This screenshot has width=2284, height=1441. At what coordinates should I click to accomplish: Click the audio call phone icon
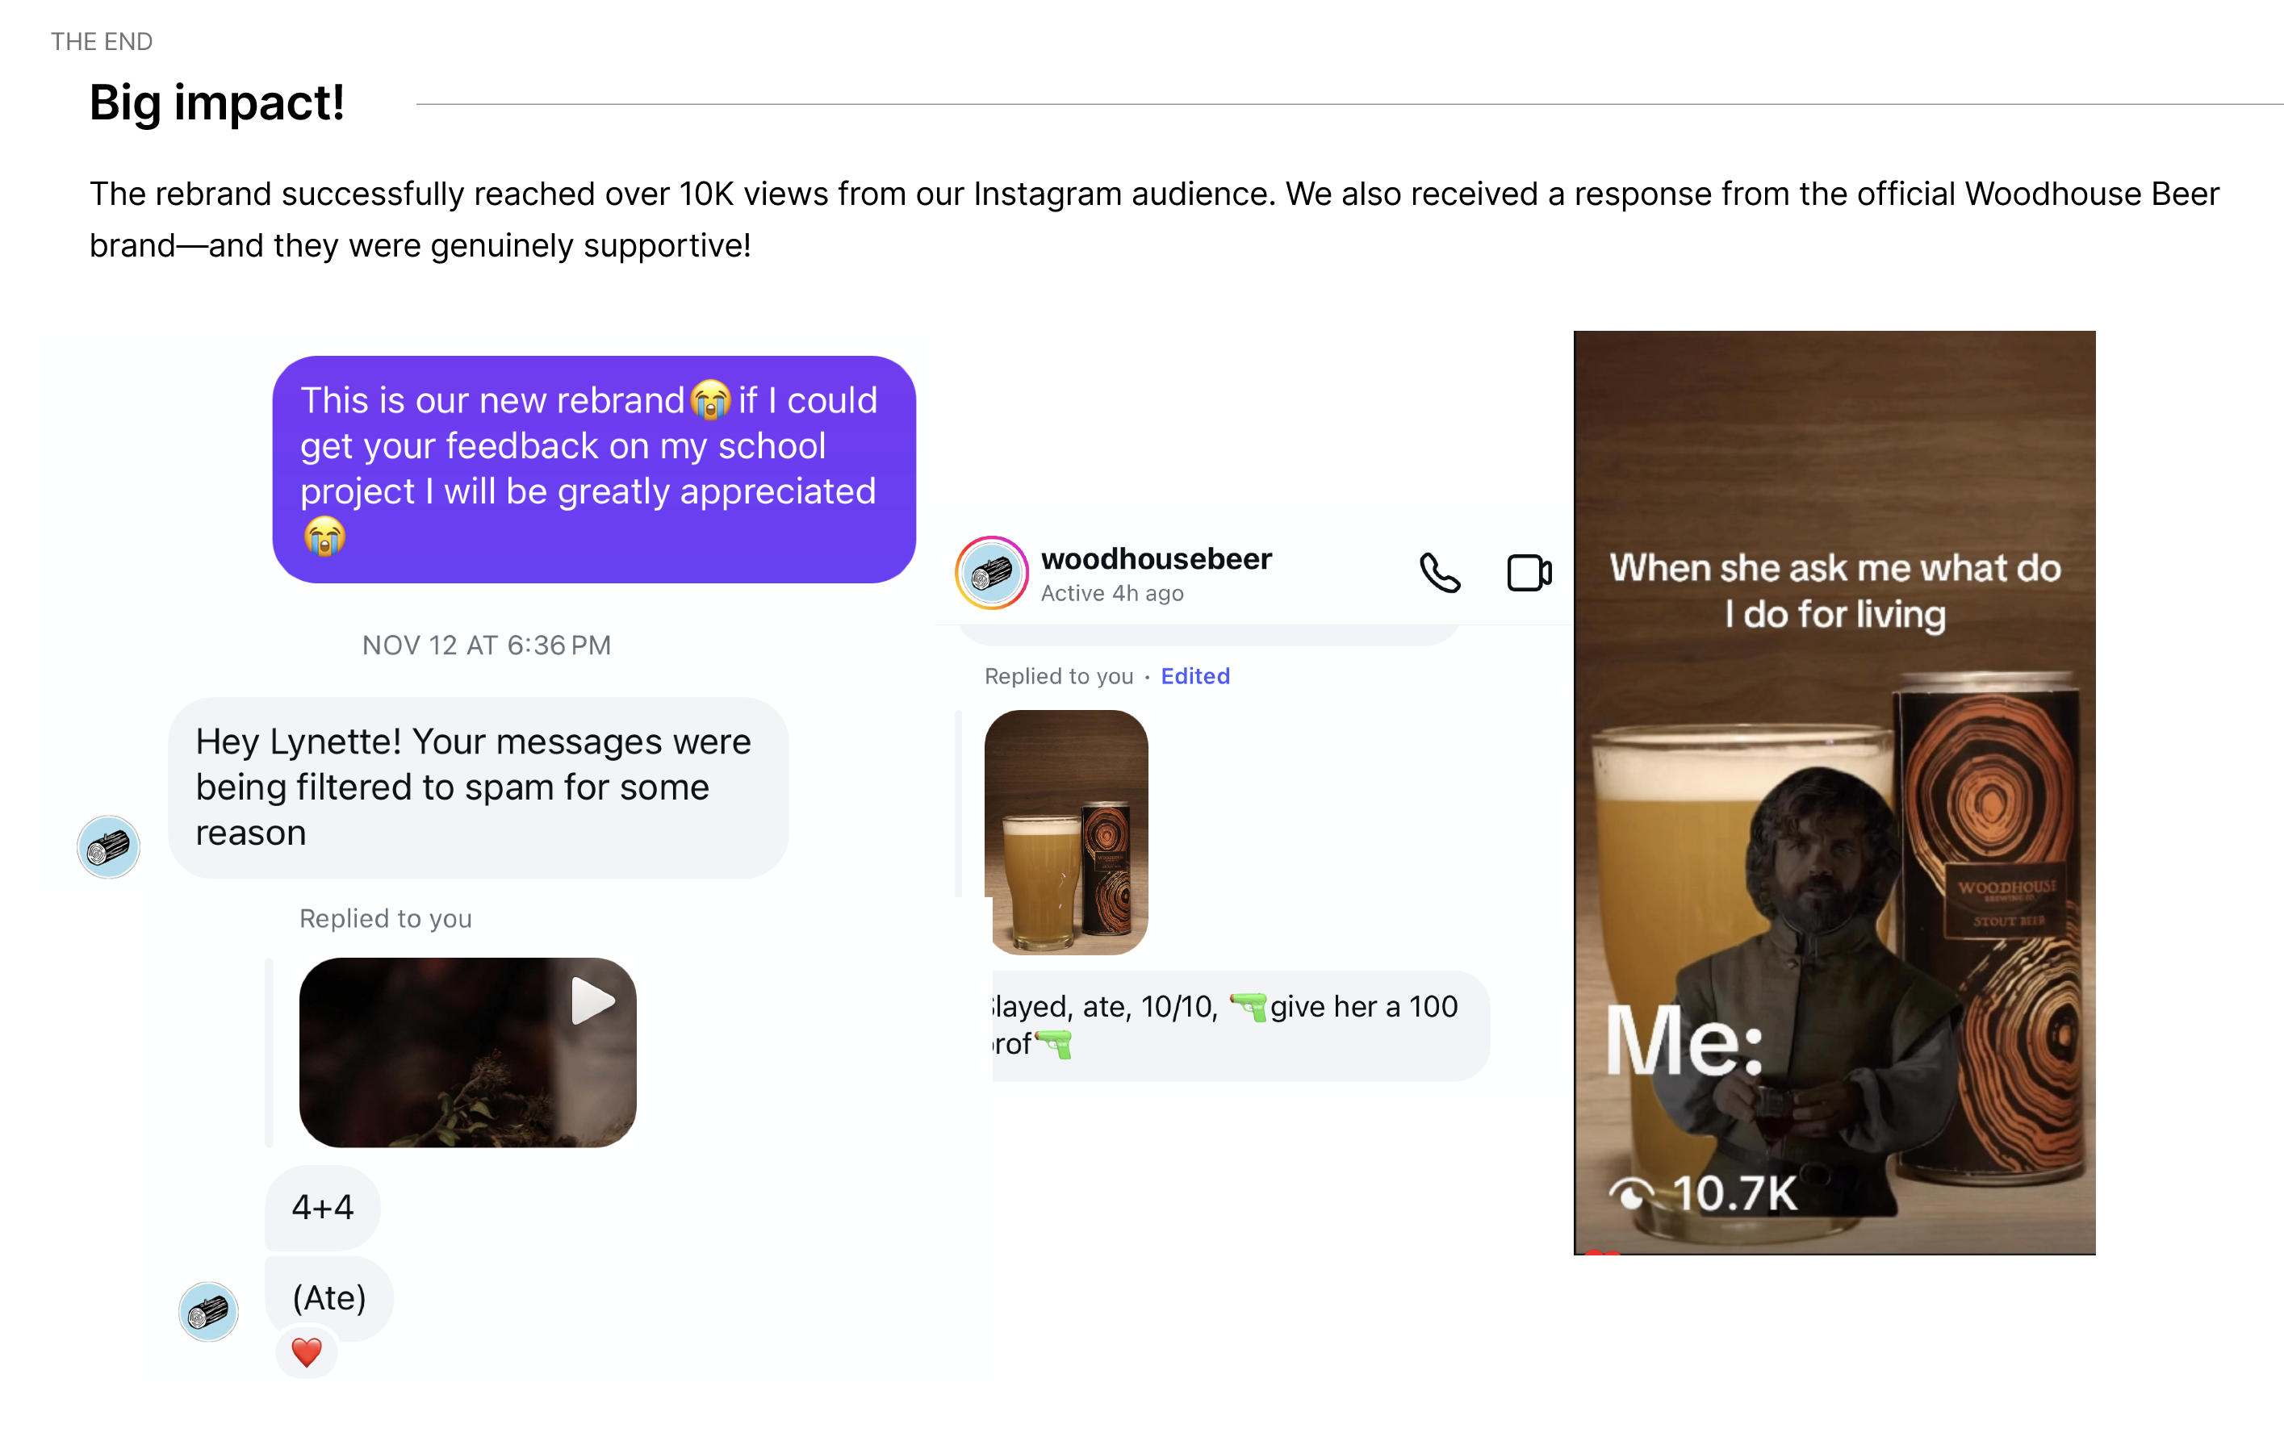pyautogui.click(x=1439, y=573)
